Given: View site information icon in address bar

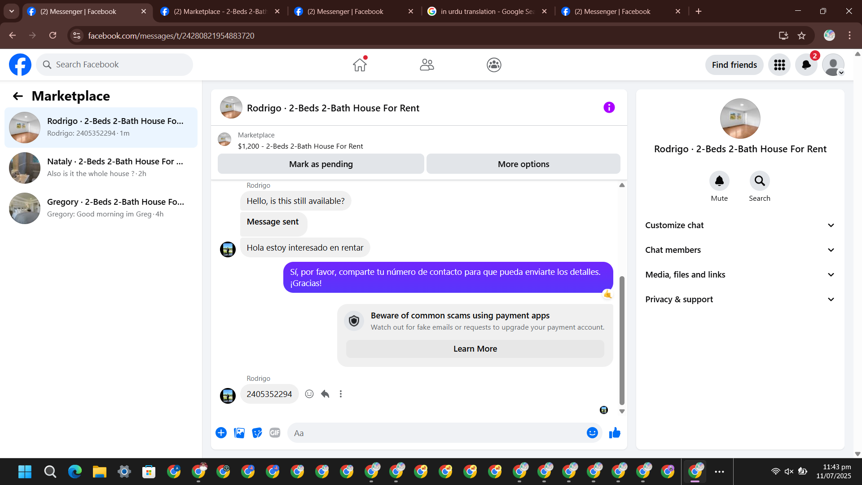Looking at the screenshot, I should click(x=77, y=35).
